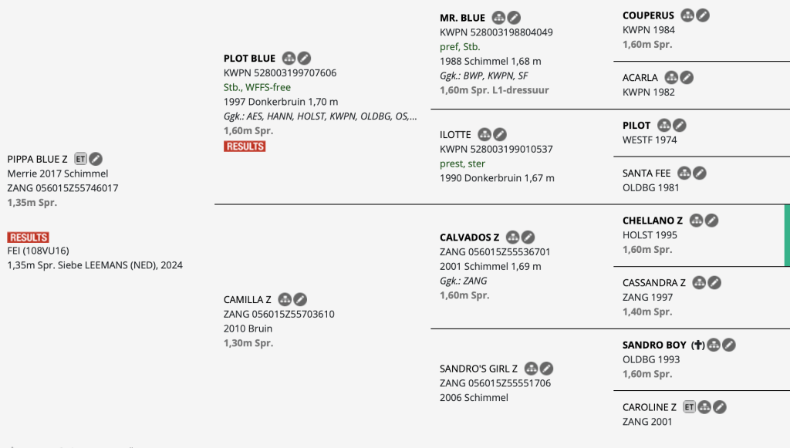Click the edit pencil next to Mr. Blue

(514, 18)
